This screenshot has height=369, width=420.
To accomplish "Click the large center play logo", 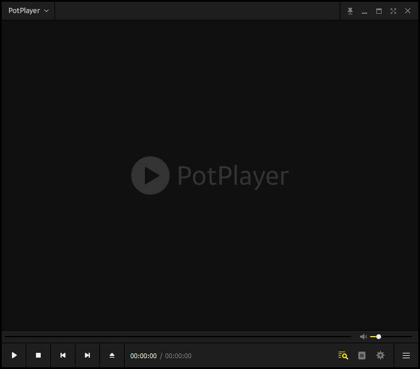I will 150,176.
